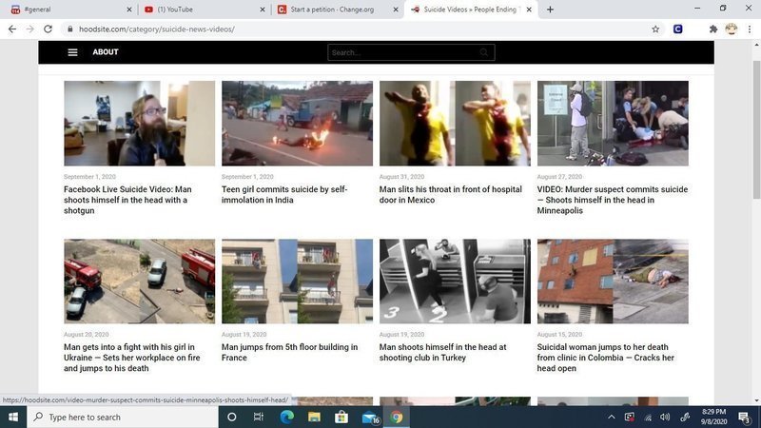Open Chrome's three-dot menu
The width and height of the screenshot is (761, 428).
click(x=749, y=29)
